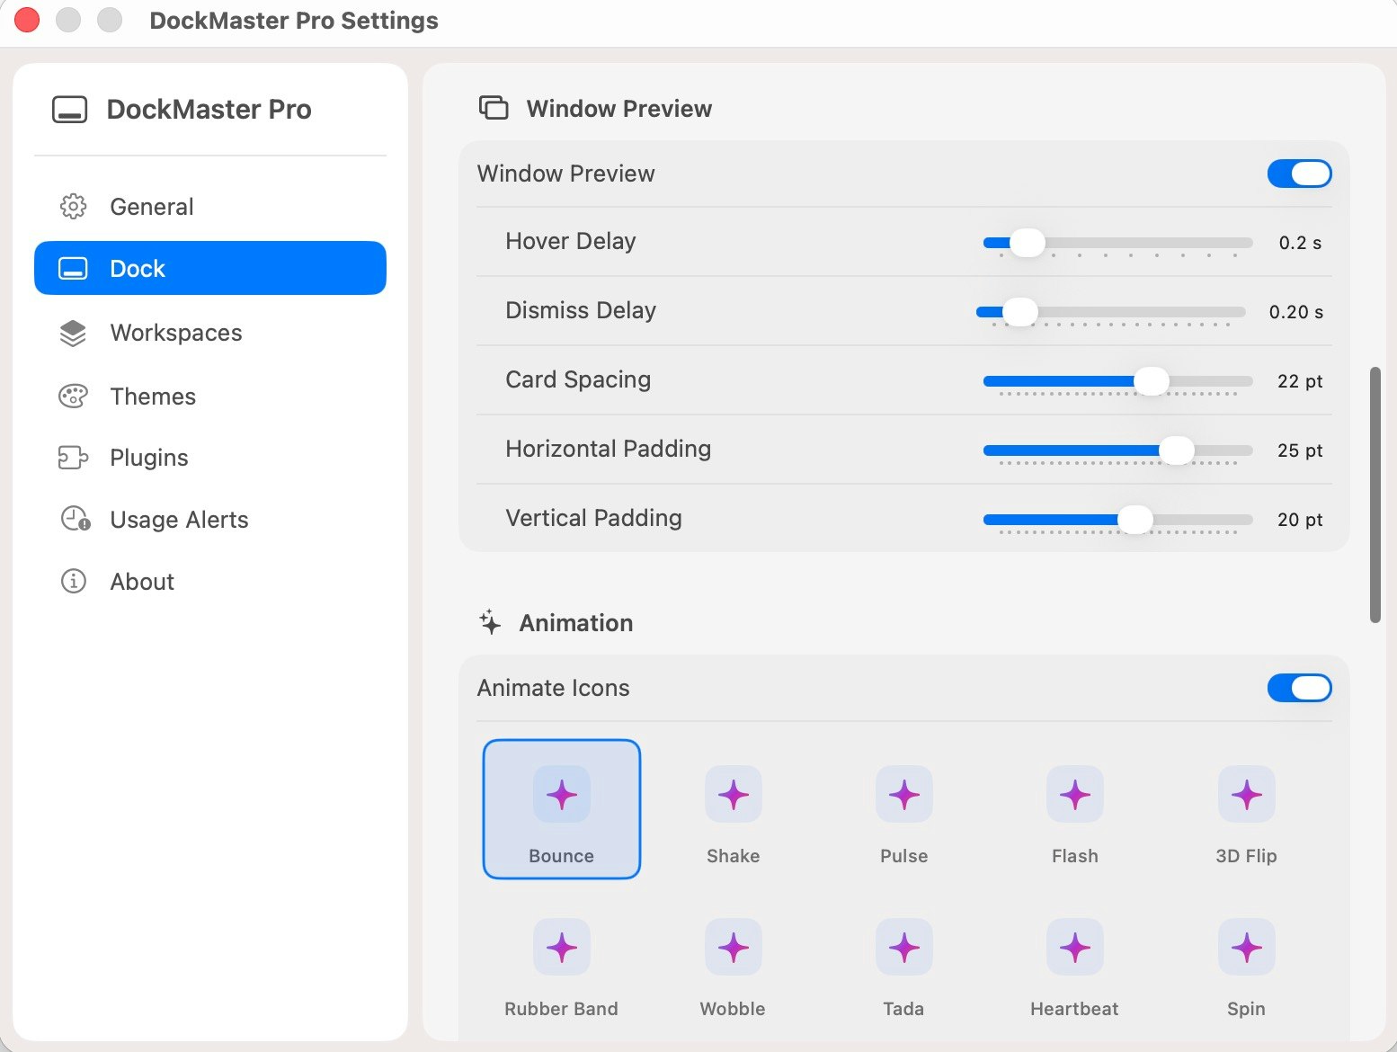The image size is (1397, 1052).
Task: Select the General settings icon
Action: 72,206
